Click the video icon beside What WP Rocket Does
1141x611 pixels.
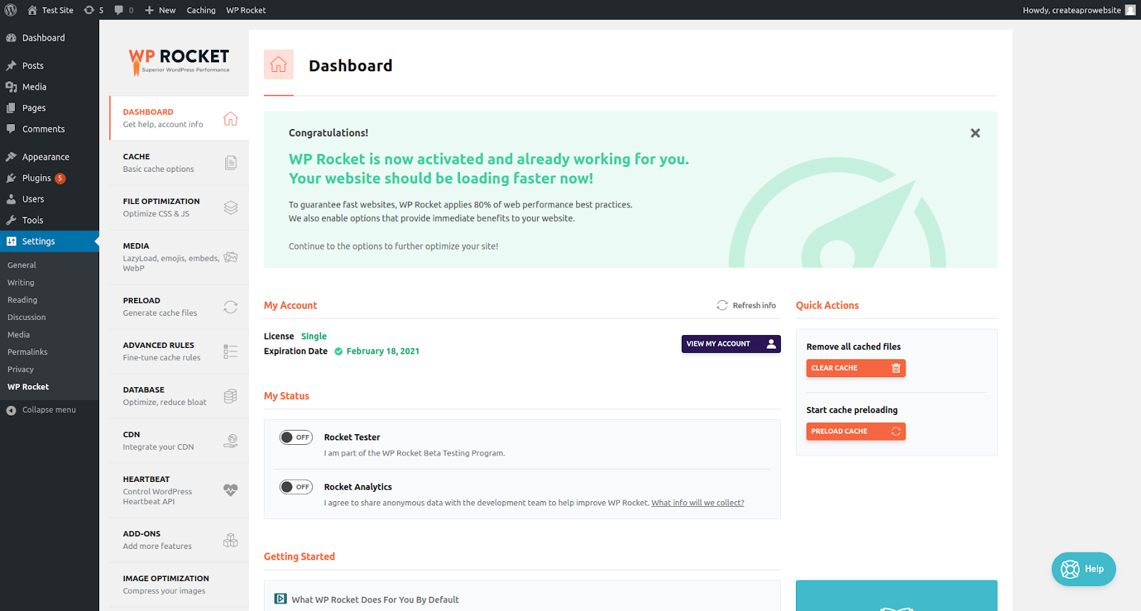tap(281, 599)
